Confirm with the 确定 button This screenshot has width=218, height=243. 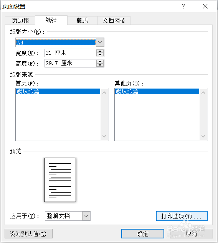(143, 233)
